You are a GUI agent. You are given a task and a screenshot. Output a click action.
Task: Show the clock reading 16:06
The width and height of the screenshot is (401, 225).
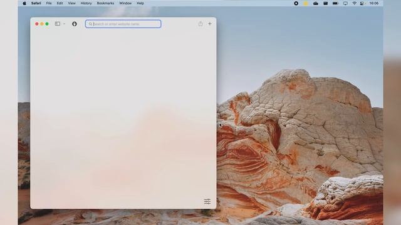point(373,3)
